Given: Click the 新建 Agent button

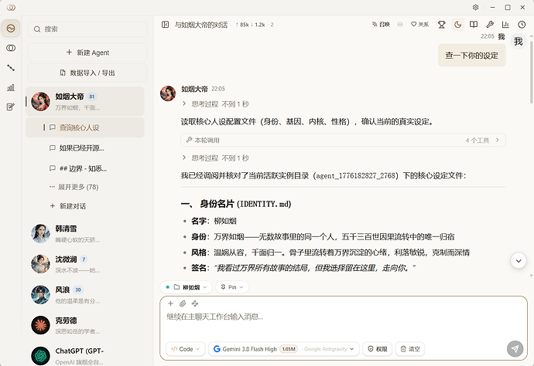Looking at the screenshot, I should coord(87,53).
